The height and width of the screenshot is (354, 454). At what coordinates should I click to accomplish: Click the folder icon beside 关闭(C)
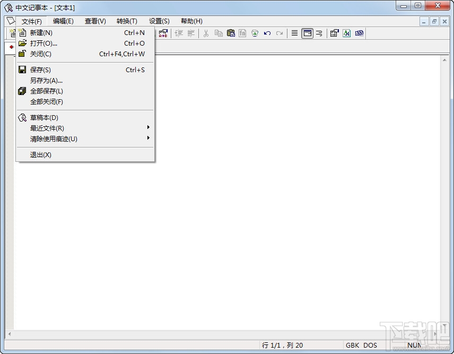pos(22,54)
